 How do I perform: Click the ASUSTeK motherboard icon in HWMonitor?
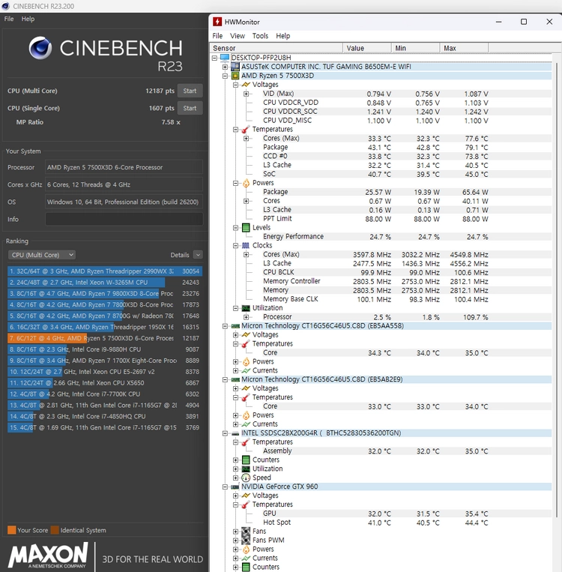[x=235, y=67]
